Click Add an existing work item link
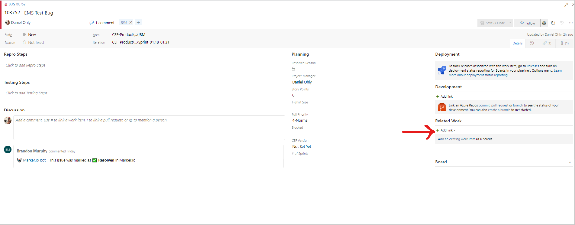The width and height of the screenshot is (575, 225). 456,139
